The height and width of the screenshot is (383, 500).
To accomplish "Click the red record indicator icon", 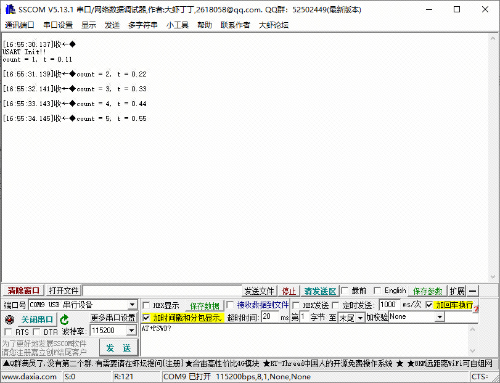I will 9,319.
